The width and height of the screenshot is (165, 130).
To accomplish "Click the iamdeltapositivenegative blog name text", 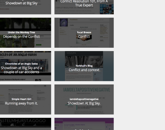I will (x=84, y=99).
